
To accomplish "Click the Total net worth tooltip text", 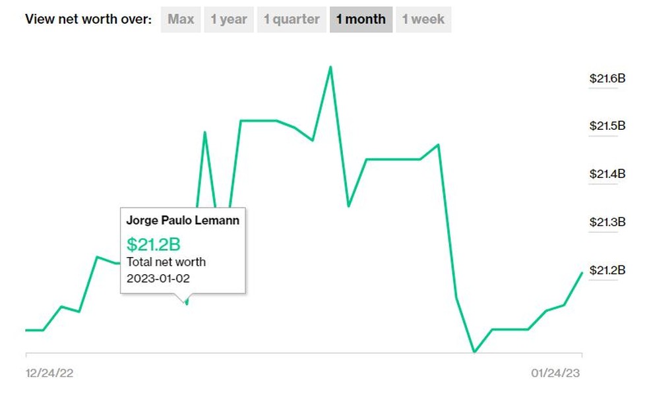I will (166, 262).
